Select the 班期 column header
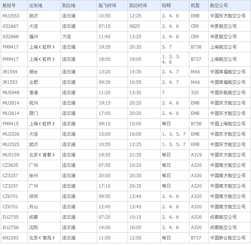251x245 pixels. (x=166, y=6)
